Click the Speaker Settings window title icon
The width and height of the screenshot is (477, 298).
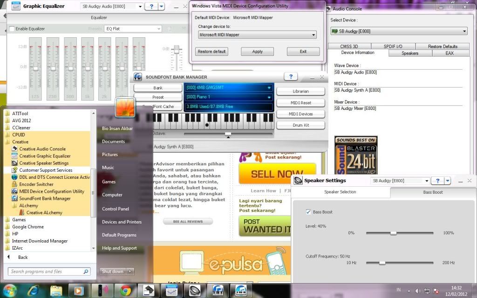(298, 181)
